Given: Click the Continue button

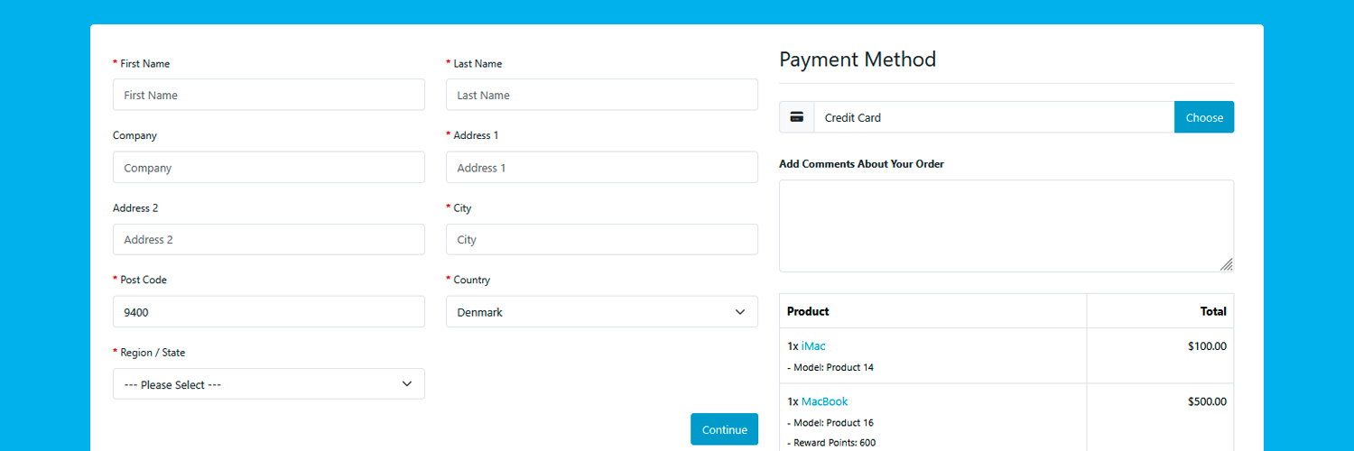Looking at the screenshot, I should click(724, 429).
